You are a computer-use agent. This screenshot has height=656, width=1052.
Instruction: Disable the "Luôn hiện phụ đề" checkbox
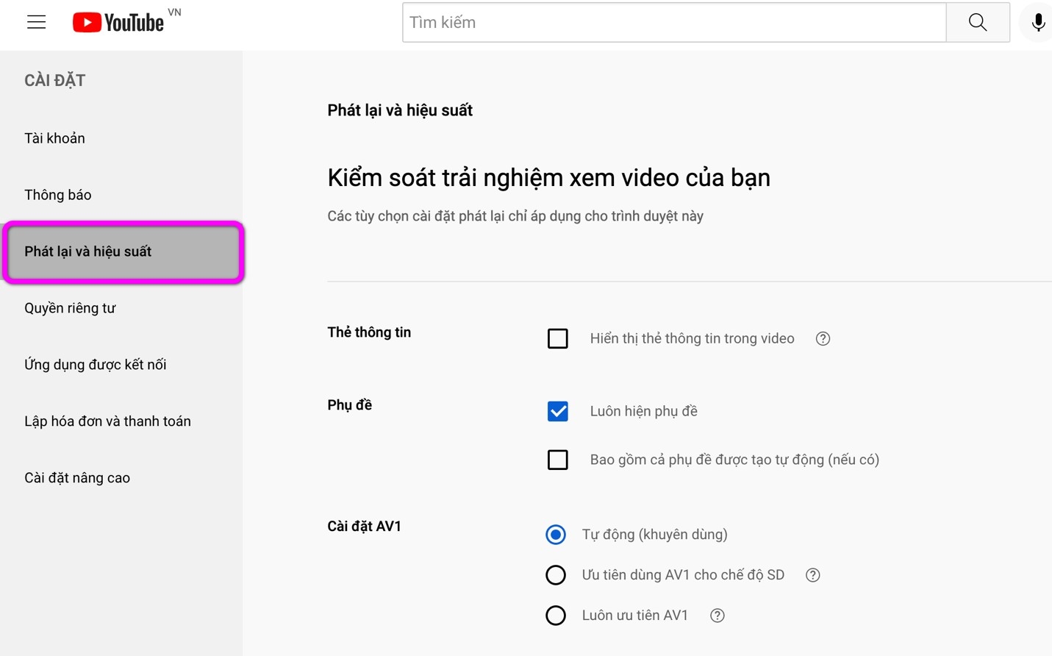click(x=558, y=411)
